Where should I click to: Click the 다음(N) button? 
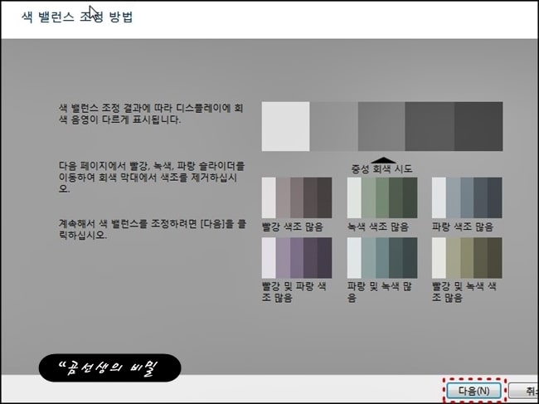click(473, 391)
